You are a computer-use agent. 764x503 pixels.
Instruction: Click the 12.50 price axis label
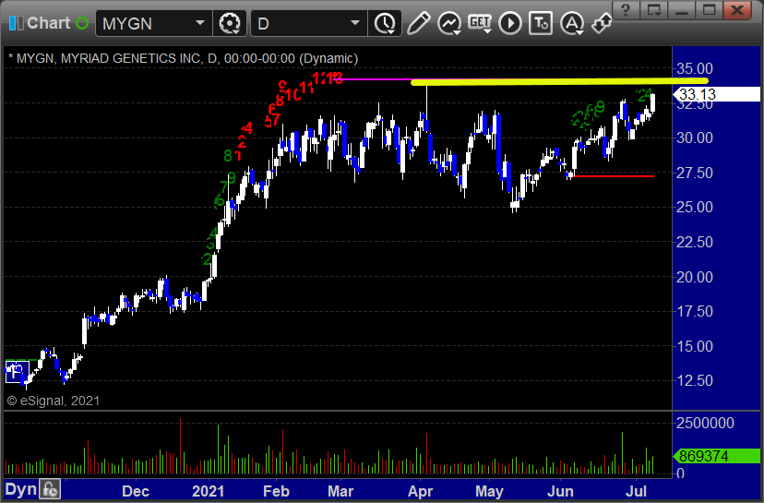[694, 380]
